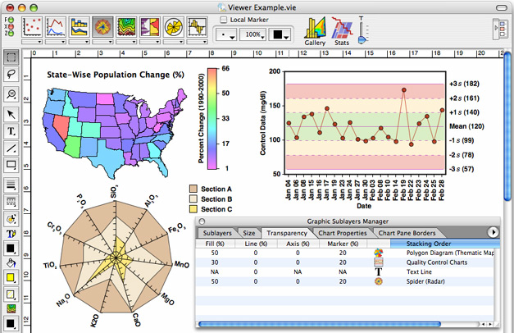This screenshot has width=514, height=333.
Task: Click the toolbar toggle pill in title bar
Action: (501, 7)
